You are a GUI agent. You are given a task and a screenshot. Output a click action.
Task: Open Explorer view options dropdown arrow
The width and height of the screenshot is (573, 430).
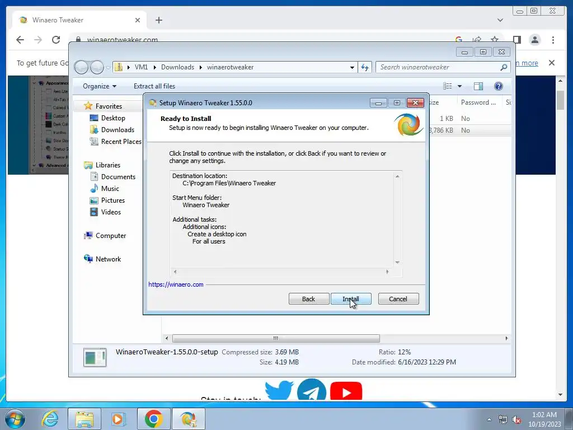[459, 86]
